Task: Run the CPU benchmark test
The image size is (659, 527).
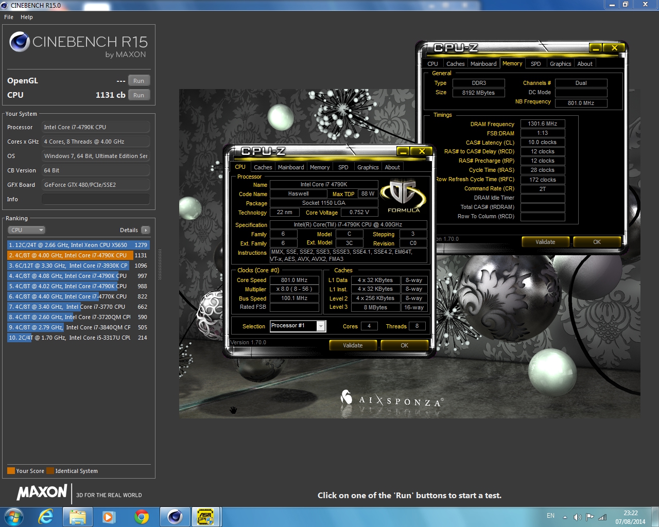Action: pos(139,95)
